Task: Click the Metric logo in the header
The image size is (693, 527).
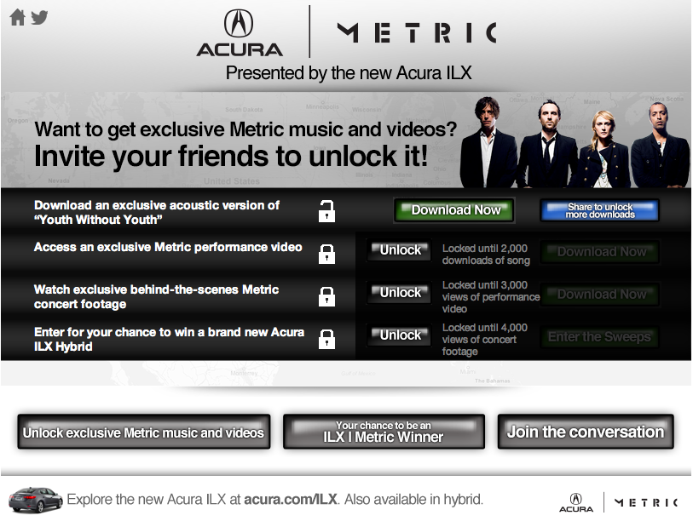Action: pyautogui.click(x=417, y=32)
